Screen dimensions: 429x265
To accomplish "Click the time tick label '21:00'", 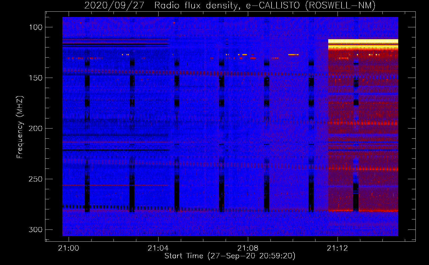I will [x=69, y=248].
